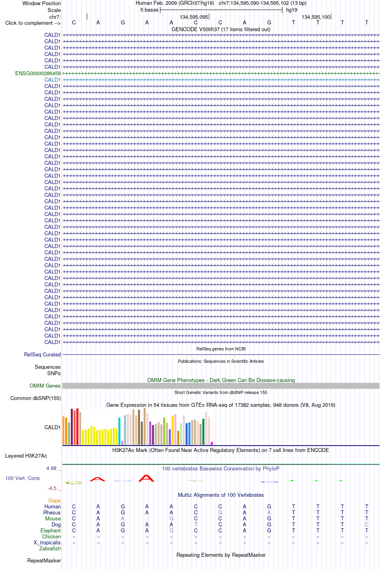Click the hg19 label next to scale bar

(292, 10)
